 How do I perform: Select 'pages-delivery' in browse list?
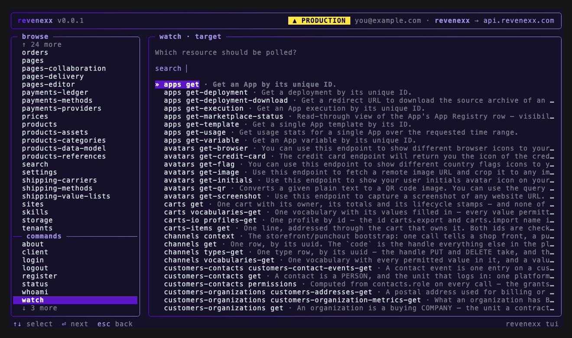53,77
